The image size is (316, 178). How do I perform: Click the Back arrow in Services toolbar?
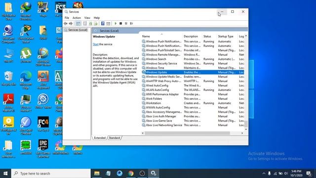pyautogui.click(x=66, y=24)
